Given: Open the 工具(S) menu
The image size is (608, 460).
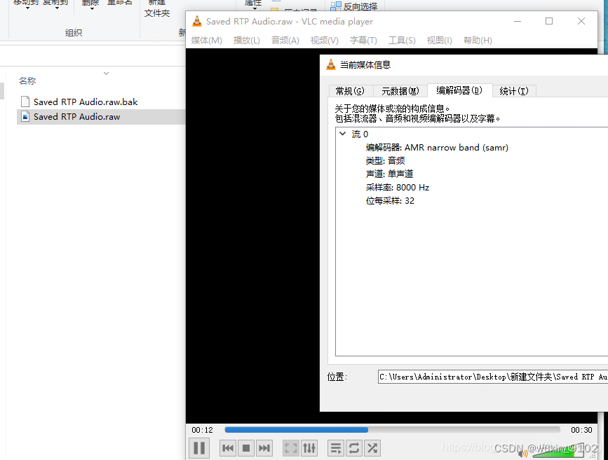Looking at the screenshot, I should pyautogui.click(x=402, y=41).
